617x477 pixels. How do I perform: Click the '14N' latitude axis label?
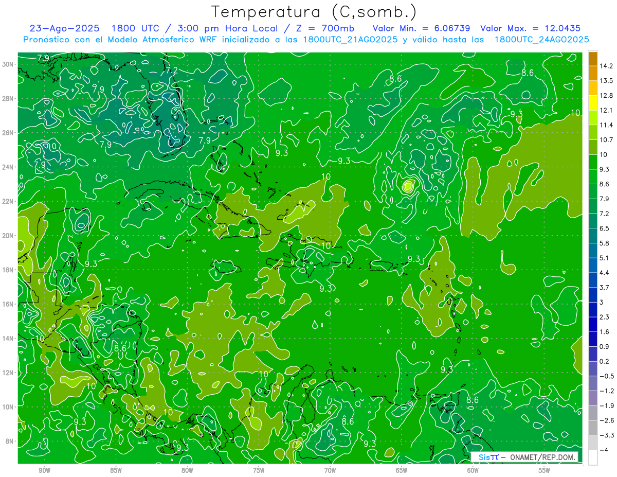pos(8,339)
